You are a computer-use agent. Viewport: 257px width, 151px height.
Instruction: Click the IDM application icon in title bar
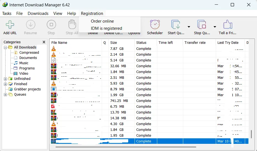(5, 5)
